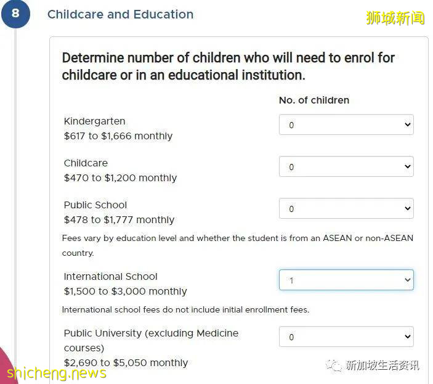Click the 狮城新闻 yellow watermark text
The image size is (433, 384).
pyautogui.click(x=395, y=18)
